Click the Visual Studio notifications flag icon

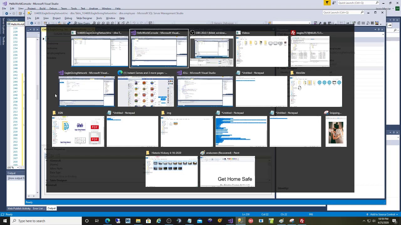coord(327,3)
